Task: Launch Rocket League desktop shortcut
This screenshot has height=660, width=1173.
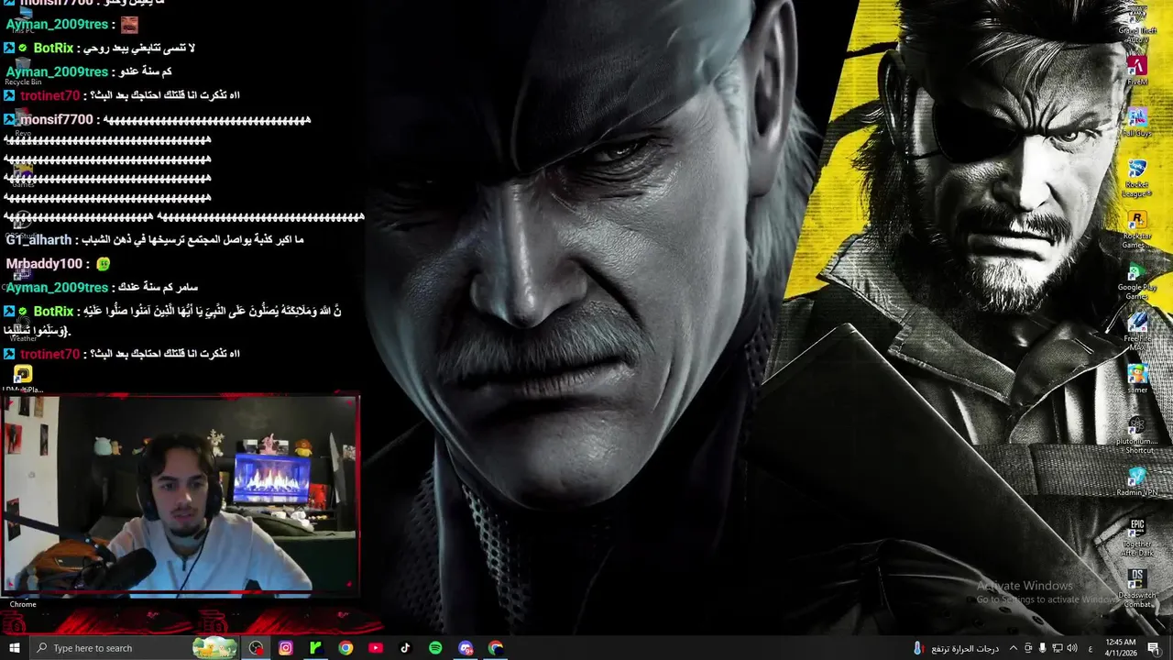Action: point(1137,178)
